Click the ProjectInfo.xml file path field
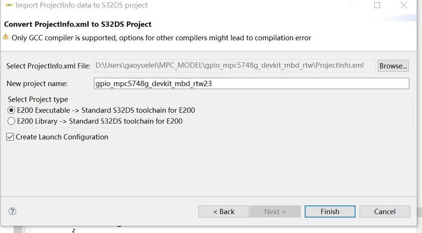 [x=234, y=65]
